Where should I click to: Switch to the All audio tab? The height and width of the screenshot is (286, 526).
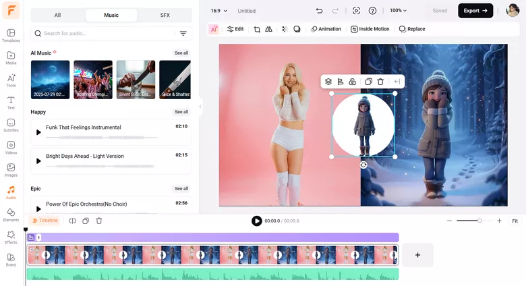[58, 15]
